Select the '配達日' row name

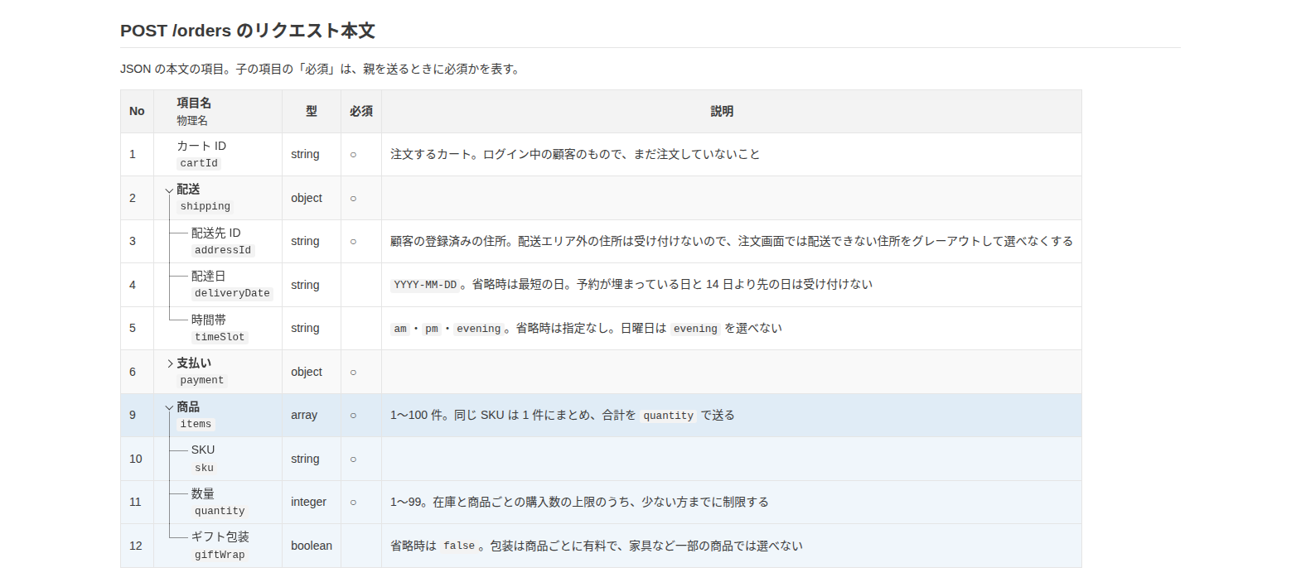(209, 276)
